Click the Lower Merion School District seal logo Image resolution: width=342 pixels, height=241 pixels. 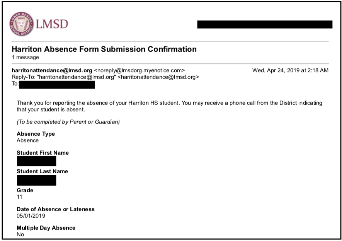[x=21, y=24]
